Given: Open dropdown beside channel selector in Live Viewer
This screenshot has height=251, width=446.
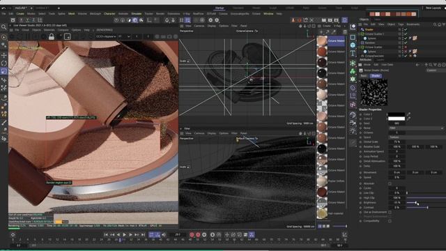Looking at the screenshot, I should (x=124, y=37).
